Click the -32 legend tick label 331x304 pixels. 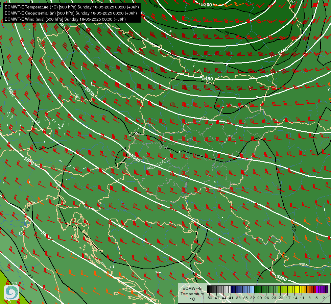[x=252, y=298]
